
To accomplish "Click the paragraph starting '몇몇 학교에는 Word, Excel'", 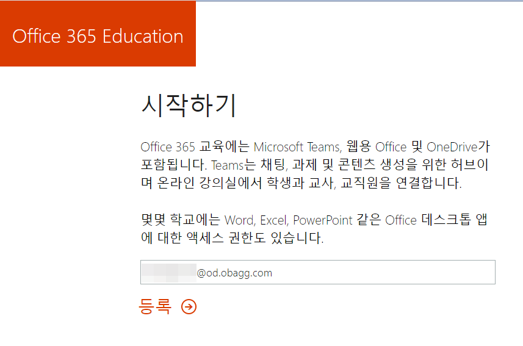I will (x=314, y=229).
